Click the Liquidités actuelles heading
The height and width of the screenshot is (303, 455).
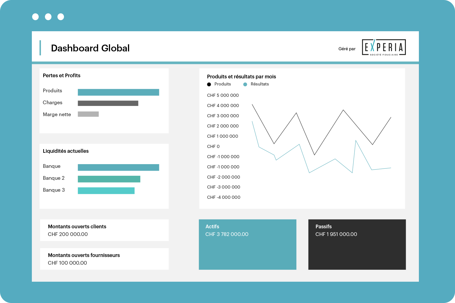pos(66,151)
